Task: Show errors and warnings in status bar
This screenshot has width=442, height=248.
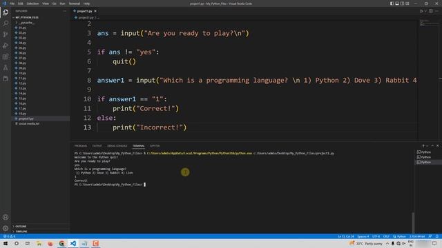Action: (9, 236)
